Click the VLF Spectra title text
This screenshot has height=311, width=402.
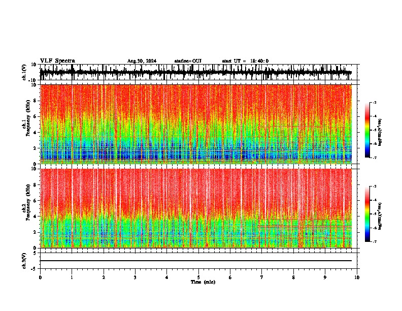click(x=57, y=61)
